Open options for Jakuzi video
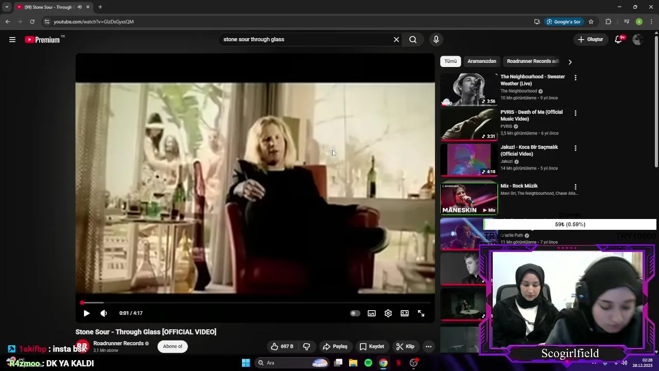The image size is (659, 371). pos(576,148)
